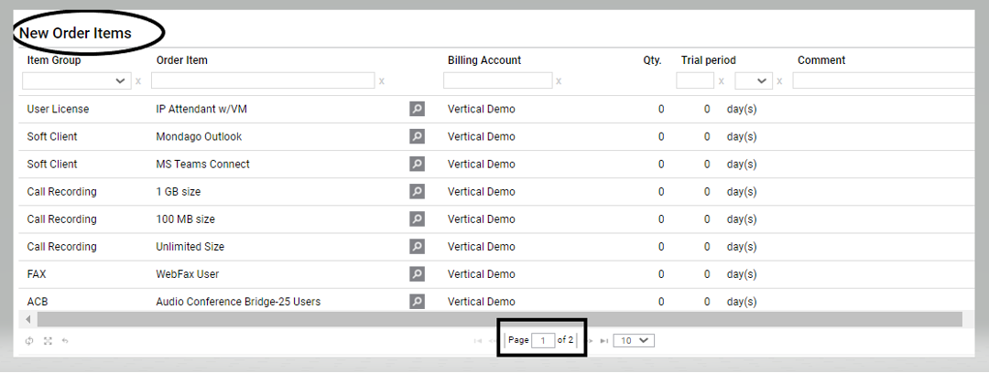This screenshot has width=989, height=373.
Task: Clear the Order Item filter with x
Action: coord(382,81)
